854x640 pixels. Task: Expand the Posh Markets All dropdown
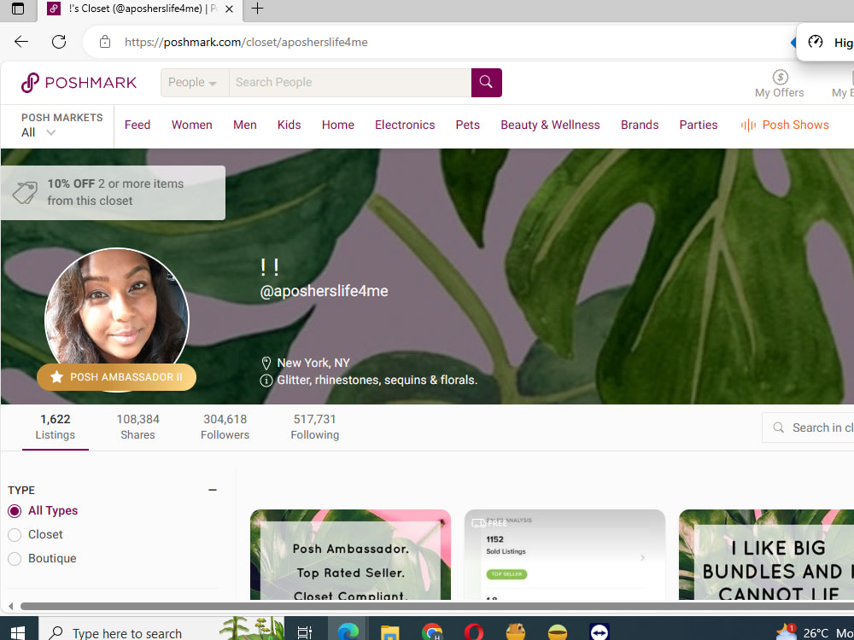click(x=38, y=133)
